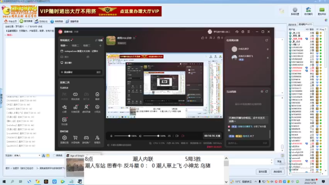Viewport: 329px width, 185px height.
Task: Switch to scene 场景二 tab
Action: pos(75,46)
